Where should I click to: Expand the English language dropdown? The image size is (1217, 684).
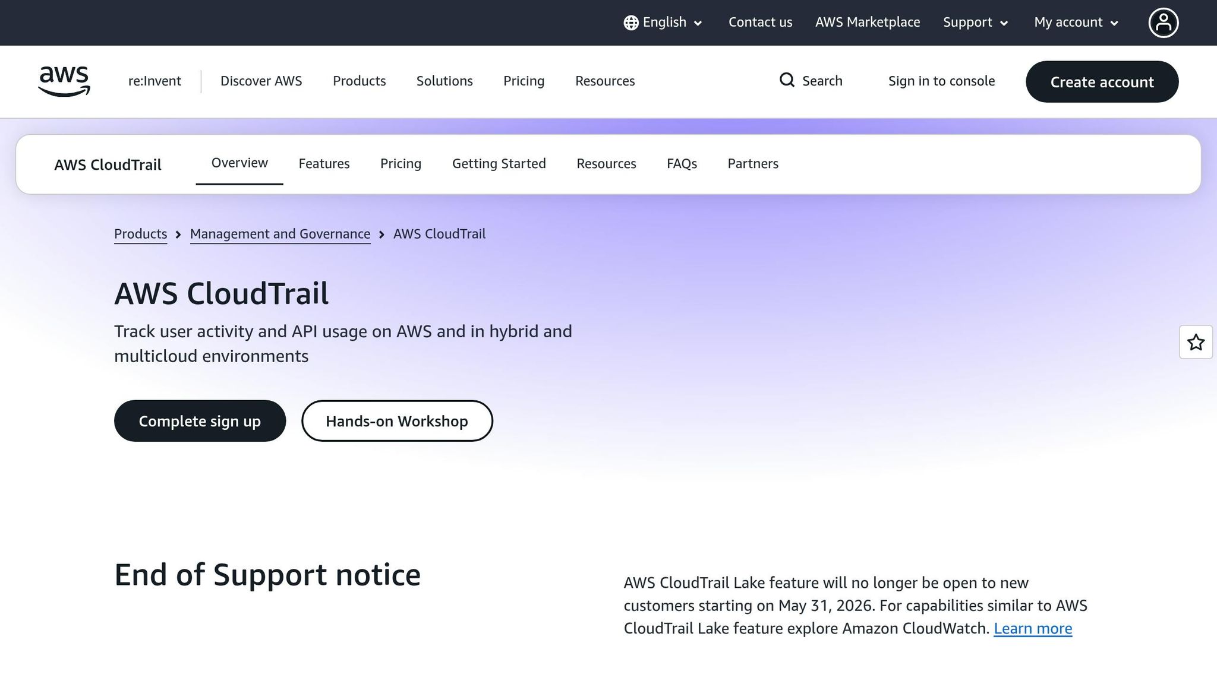(664, 23)
